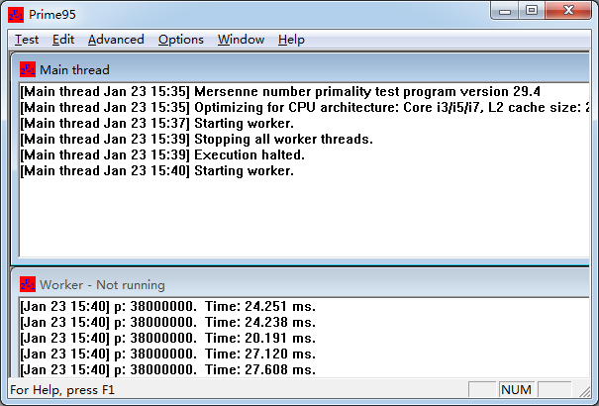Screen dimensions: 599x406
Task: Open the Options menu
Action: coord(181,40)
